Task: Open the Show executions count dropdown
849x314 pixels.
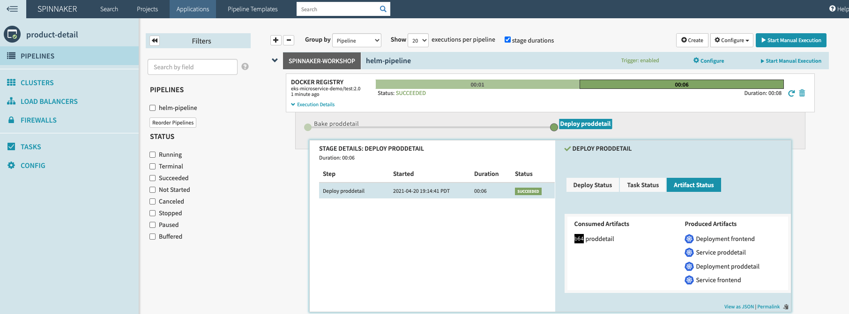Action: coord(418,40)
